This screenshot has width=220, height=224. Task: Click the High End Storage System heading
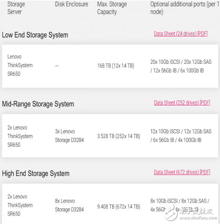[x=36, y=174]
